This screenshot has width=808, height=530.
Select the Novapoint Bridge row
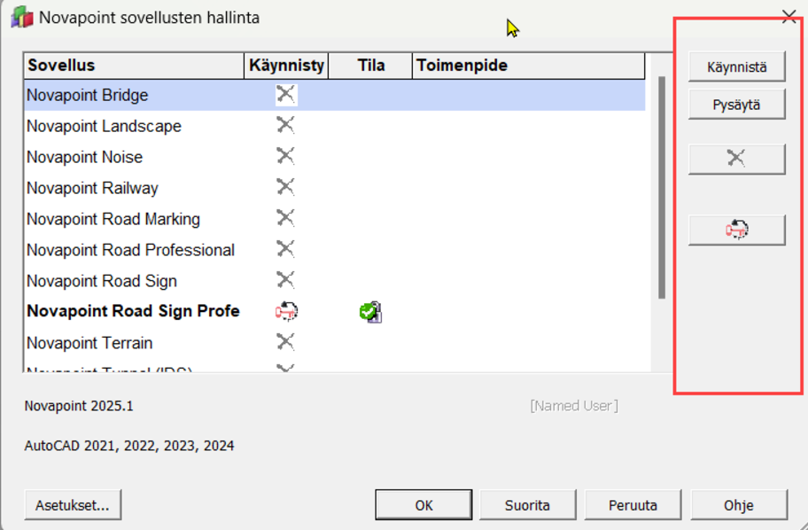[334, 95]
